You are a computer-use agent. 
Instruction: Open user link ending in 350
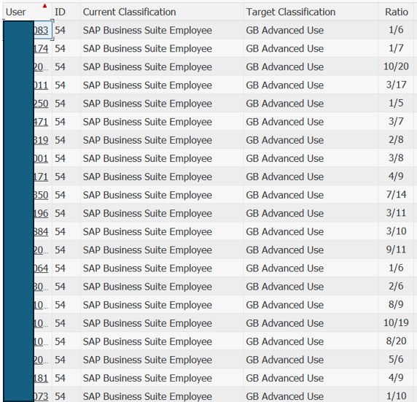41,195
